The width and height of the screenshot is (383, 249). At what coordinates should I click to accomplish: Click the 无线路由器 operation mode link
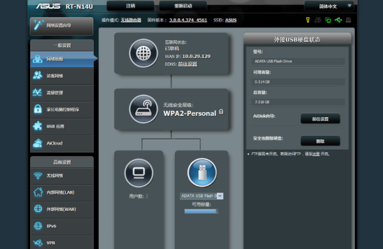click(131, 20)
